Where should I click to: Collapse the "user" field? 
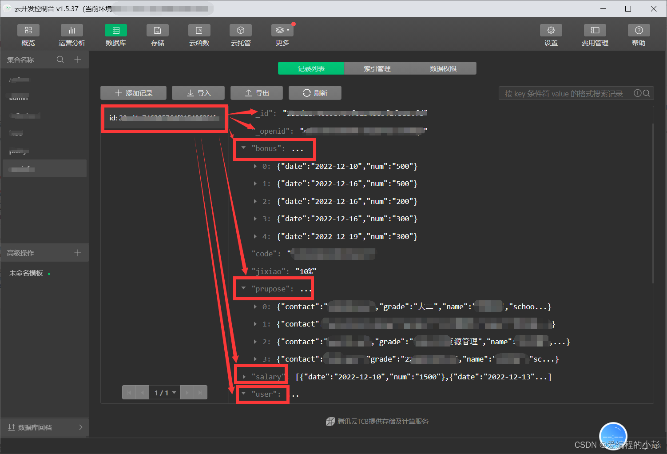(x=243, y=393)
